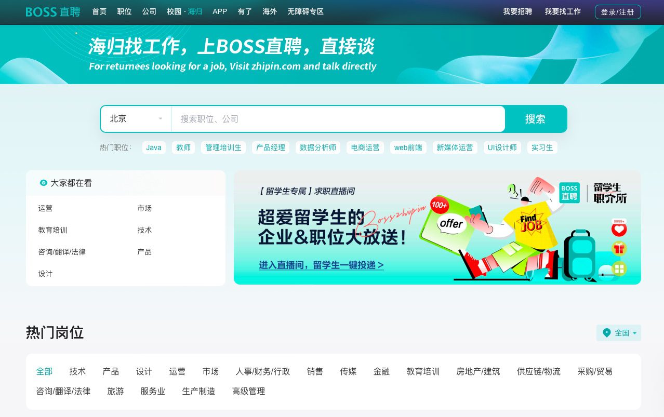Open APP in the top navigation
This screenshot has width=664, height=417.
(220, 11)
